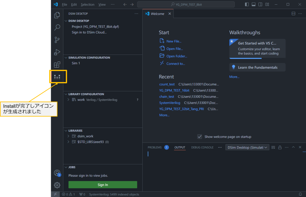Click the help question mark on work library
306x197 pixels.
coord(138,100)
